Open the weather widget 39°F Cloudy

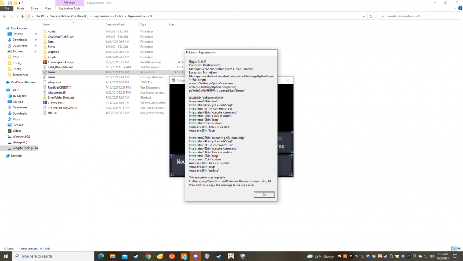[321, 256]
